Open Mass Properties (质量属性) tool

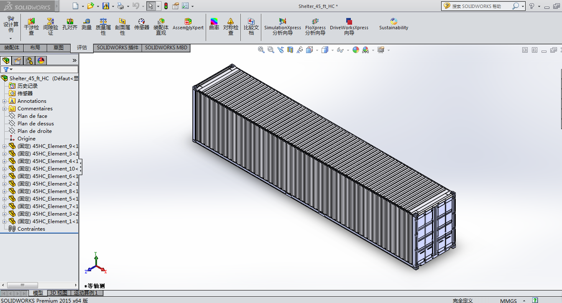pyautogui.click(x=103, y=27)
